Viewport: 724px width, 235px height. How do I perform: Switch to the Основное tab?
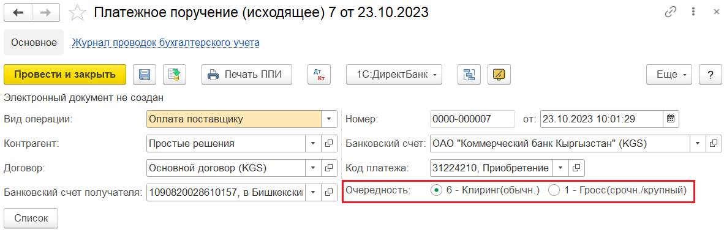34,43
